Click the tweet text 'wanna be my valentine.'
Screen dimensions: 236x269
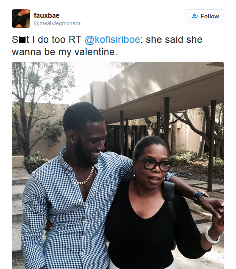64,52
